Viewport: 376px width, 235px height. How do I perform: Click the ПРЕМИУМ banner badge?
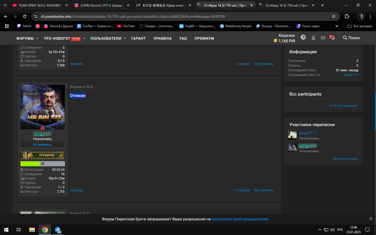[x=43, y=155]
